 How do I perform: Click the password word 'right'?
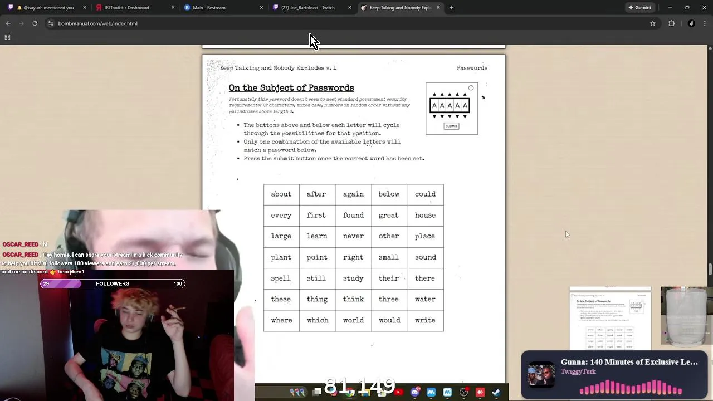[353, 257]
